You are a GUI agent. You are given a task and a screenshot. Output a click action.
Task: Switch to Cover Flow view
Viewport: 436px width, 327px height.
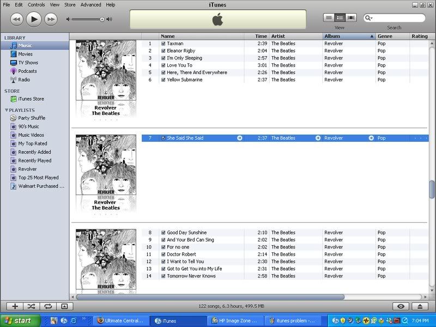point(350,18)
